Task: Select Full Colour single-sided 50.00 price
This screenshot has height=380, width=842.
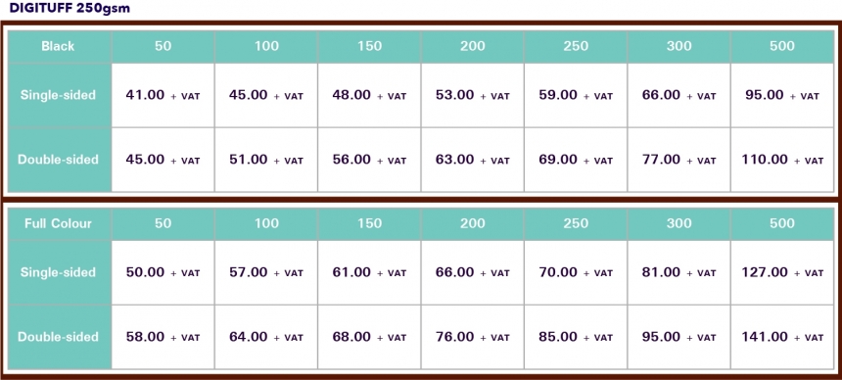Action: [x=163, y=272]
